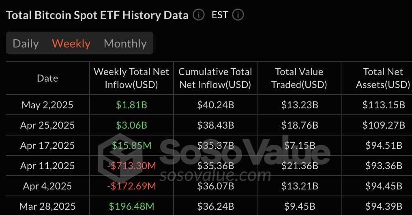Click the Apr 17,2025 date cell
The image size is (412, 215).
pos(47,145)
